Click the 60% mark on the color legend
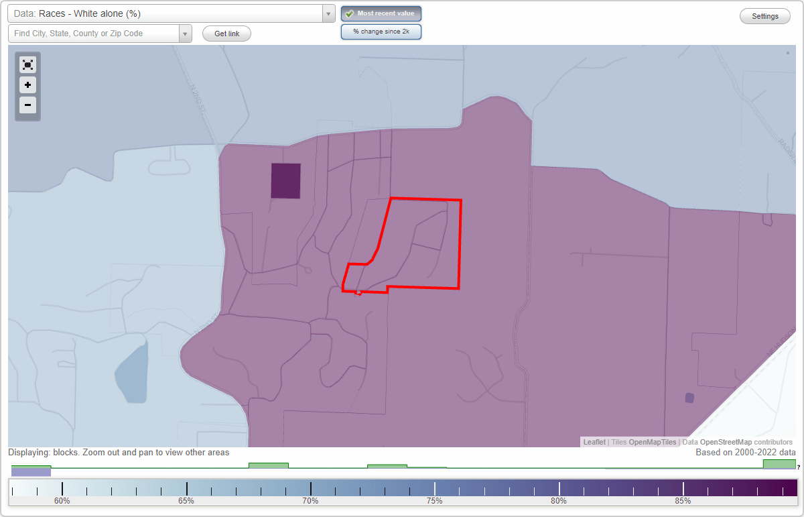 (62, 500)
